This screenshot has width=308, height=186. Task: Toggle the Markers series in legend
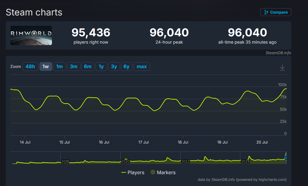[x=163, y=172]
